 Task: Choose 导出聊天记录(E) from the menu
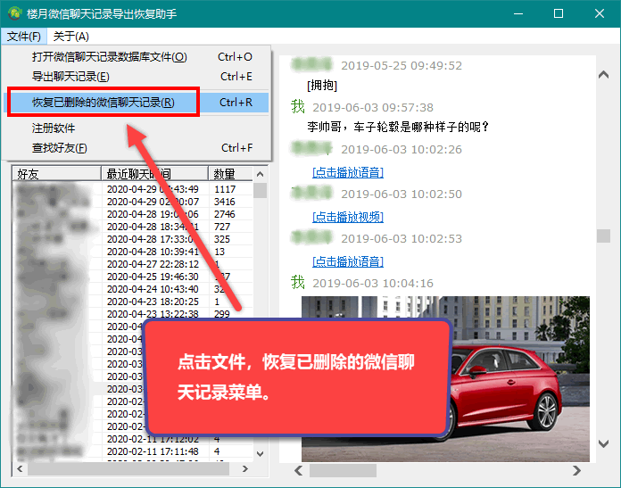(x=70, y=77)
